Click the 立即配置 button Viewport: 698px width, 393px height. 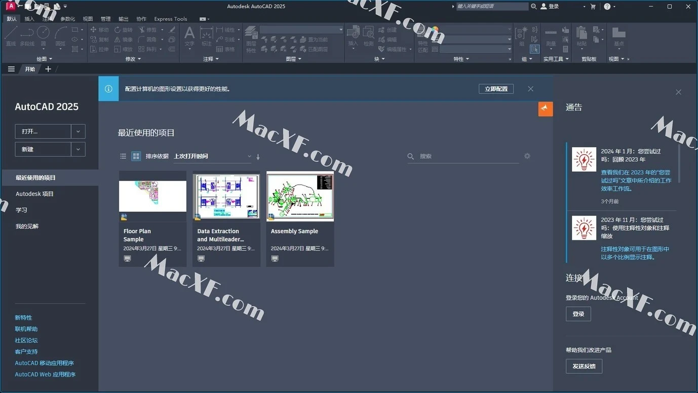coord(496,89)
